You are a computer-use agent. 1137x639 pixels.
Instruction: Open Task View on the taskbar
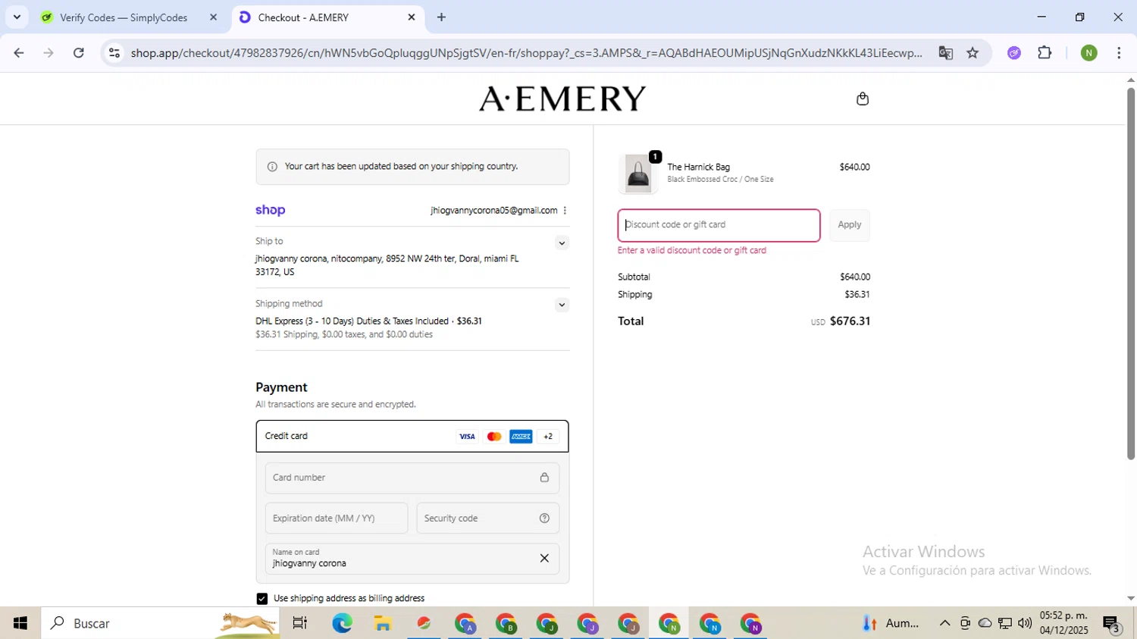300,623
